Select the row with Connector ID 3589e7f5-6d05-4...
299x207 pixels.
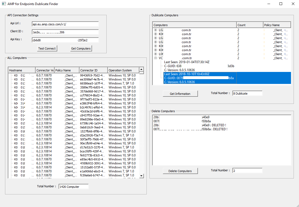[74, 87]
